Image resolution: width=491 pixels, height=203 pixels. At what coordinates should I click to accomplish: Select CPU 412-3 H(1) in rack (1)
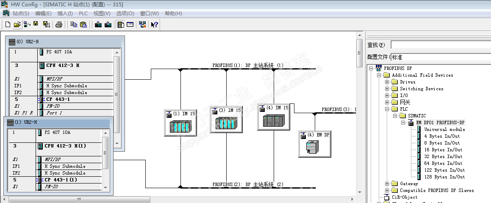pyautogui.click(x=65, y=146)
